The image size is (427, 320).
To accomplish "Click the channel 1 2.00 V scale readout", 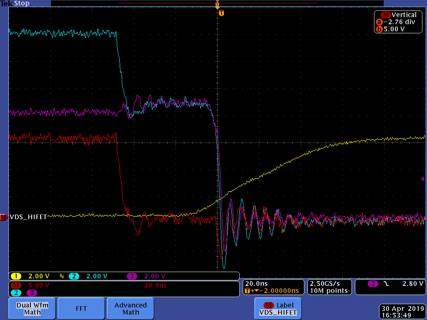I will click(x=39, y=276).
